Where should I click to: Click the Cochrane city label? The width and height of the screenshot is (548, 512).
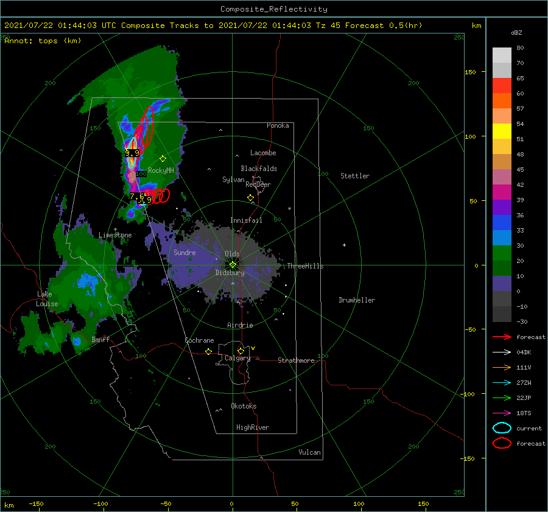[199, 340]
